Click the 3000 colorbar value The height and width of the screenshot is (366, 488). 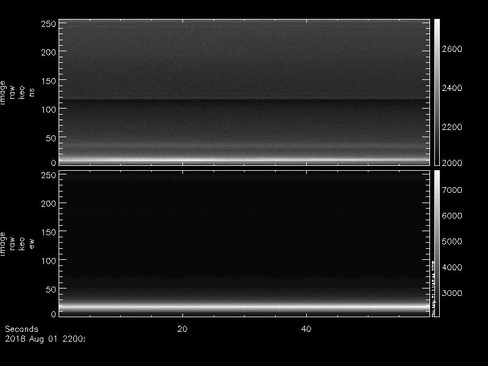click(x=452, y=293)
